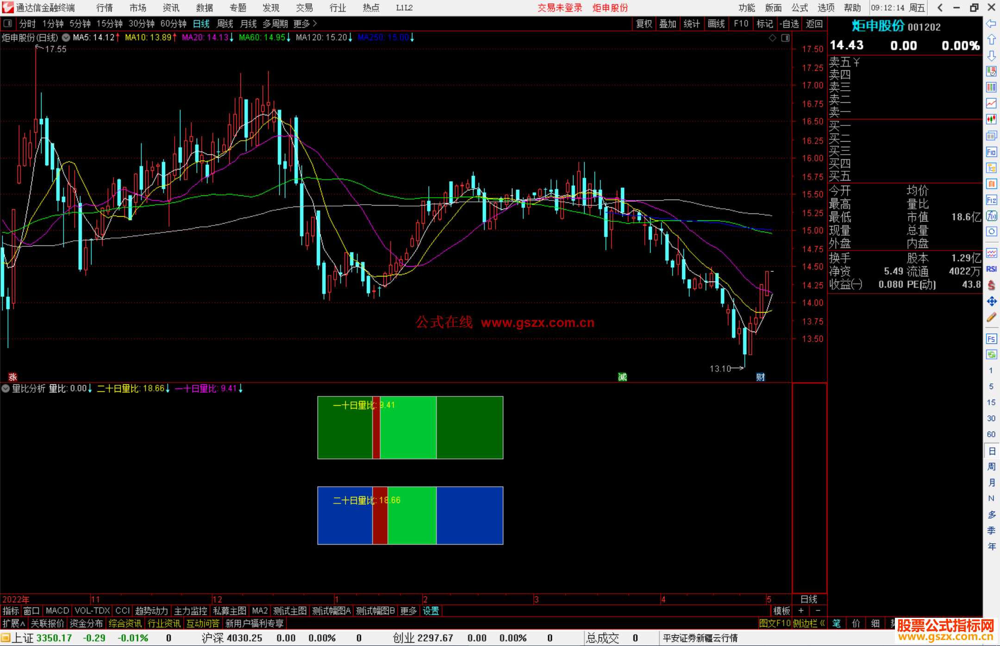Select the pencil drawing tool icon

(x=991, y=318)
